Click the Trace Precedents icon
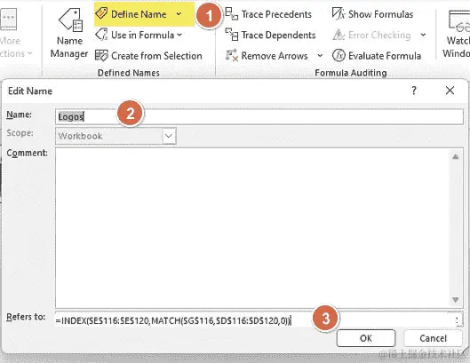Image resolution: width=470 pixels, height=363 pixels. point(231,14)
